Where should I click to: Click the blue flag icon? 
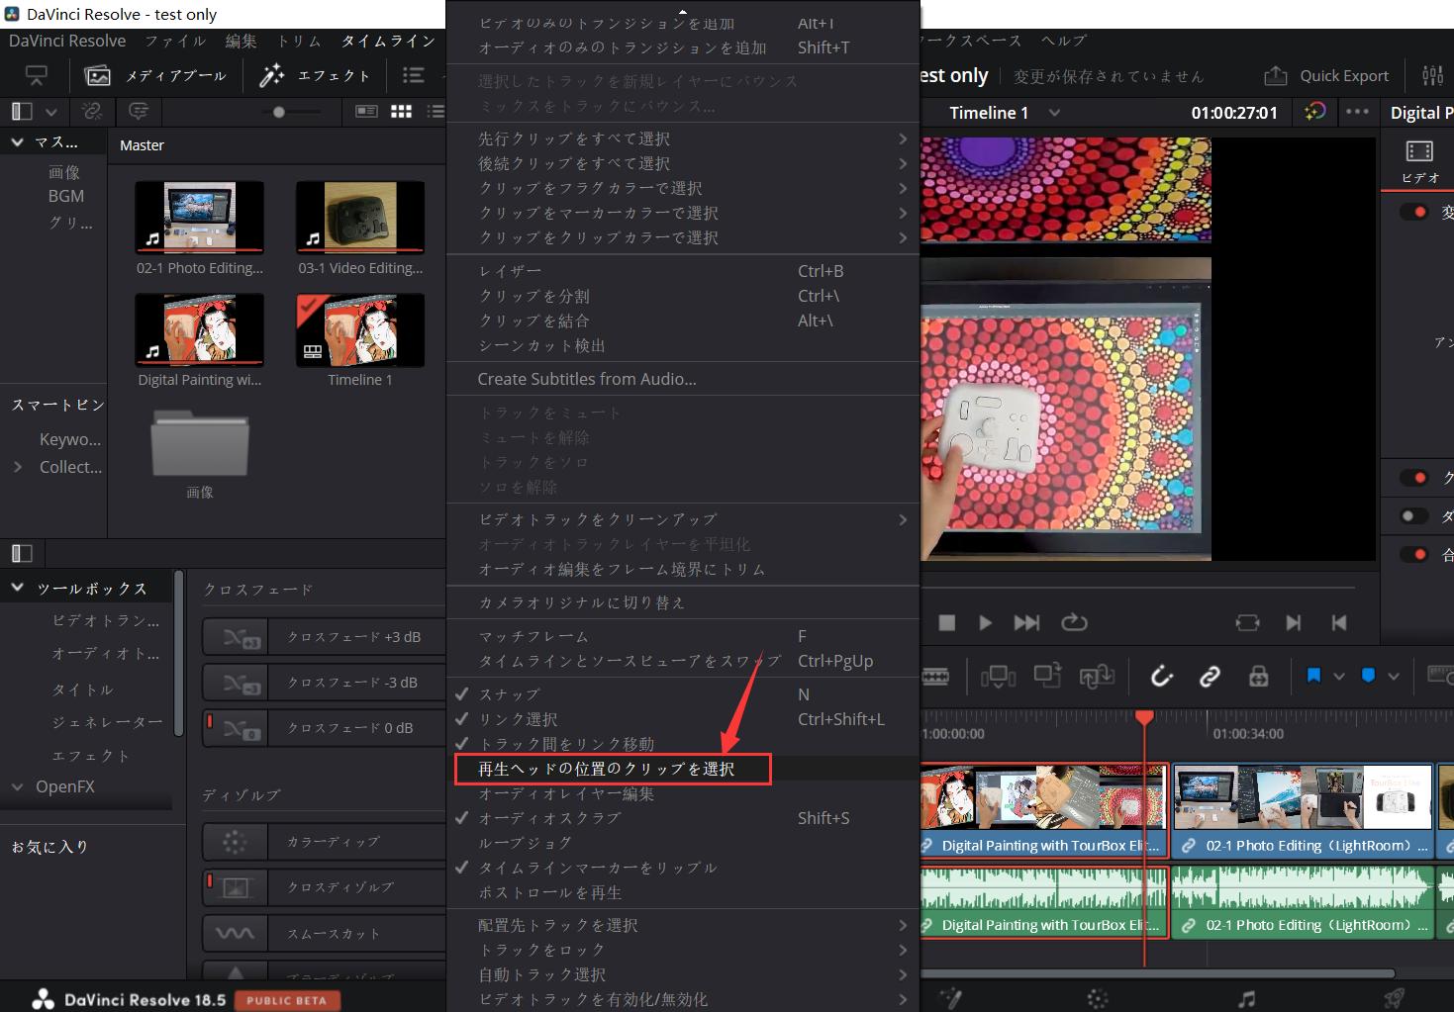[1313, 676]
